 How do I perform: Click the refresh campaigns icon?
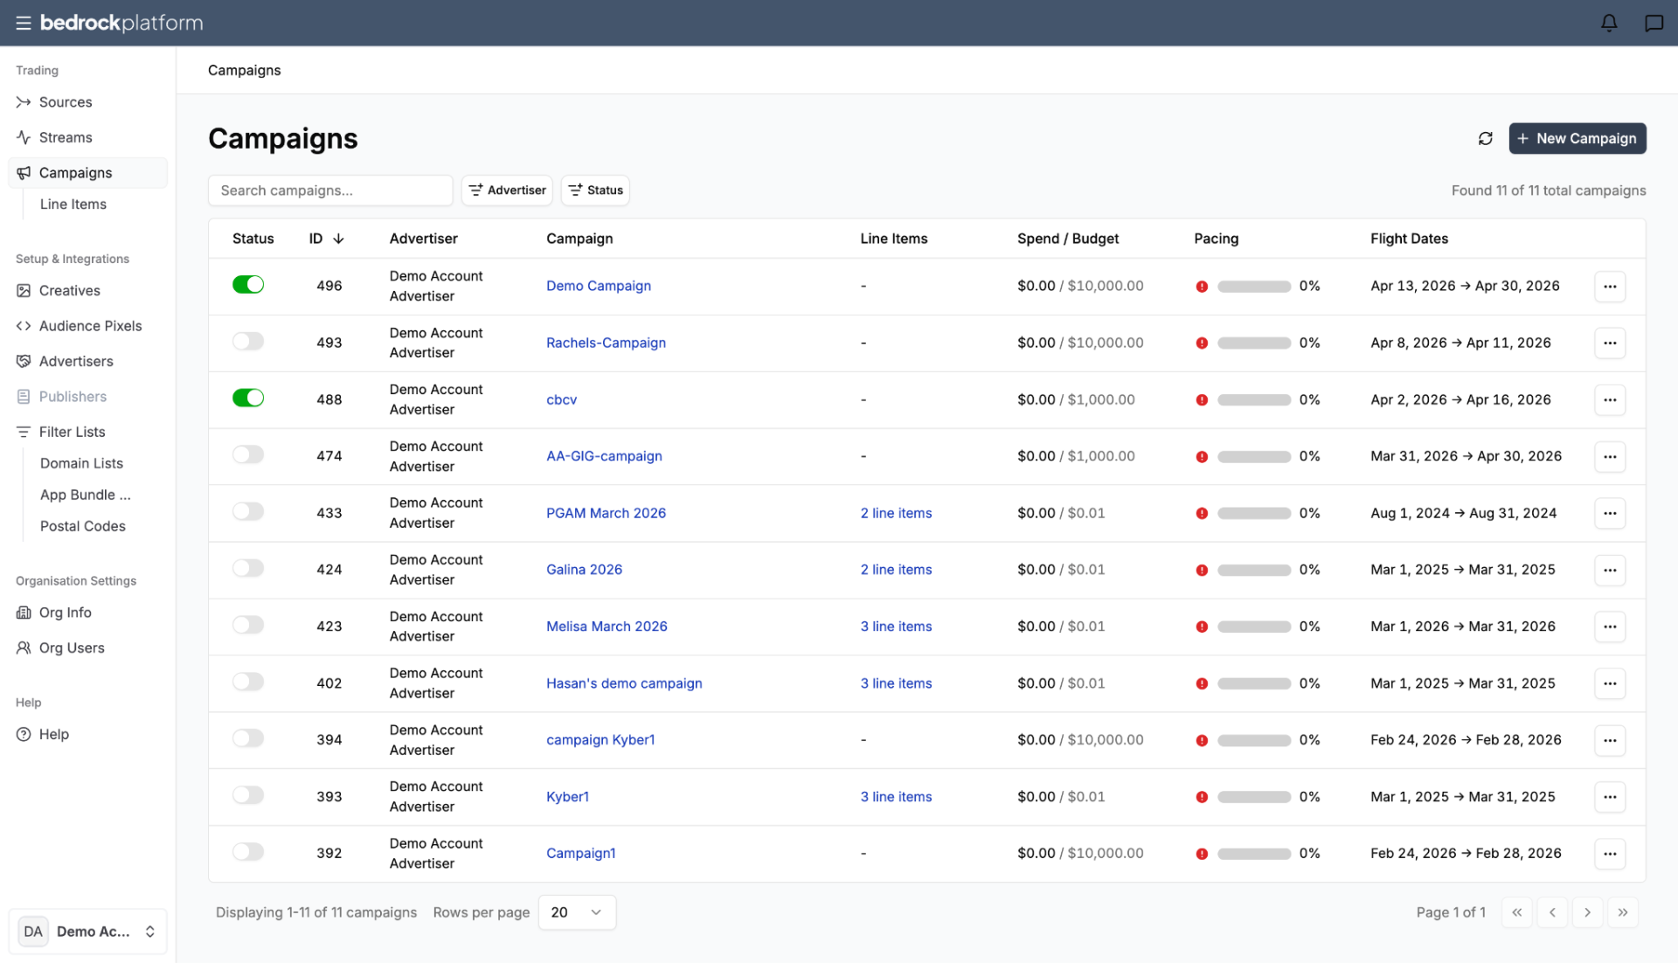[x=1485, y=138]
